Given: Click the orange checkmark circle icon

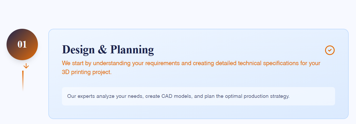Looking at the screenshot, I should [330, 50].
